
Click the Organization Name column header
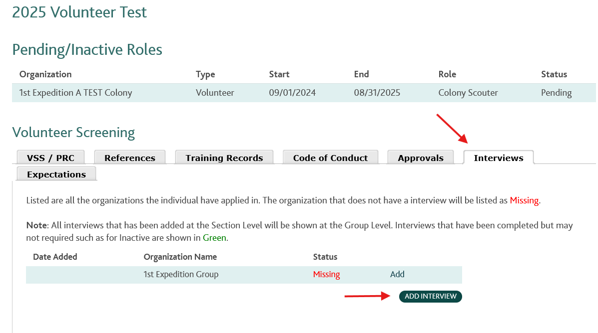[x=180, y=257]
